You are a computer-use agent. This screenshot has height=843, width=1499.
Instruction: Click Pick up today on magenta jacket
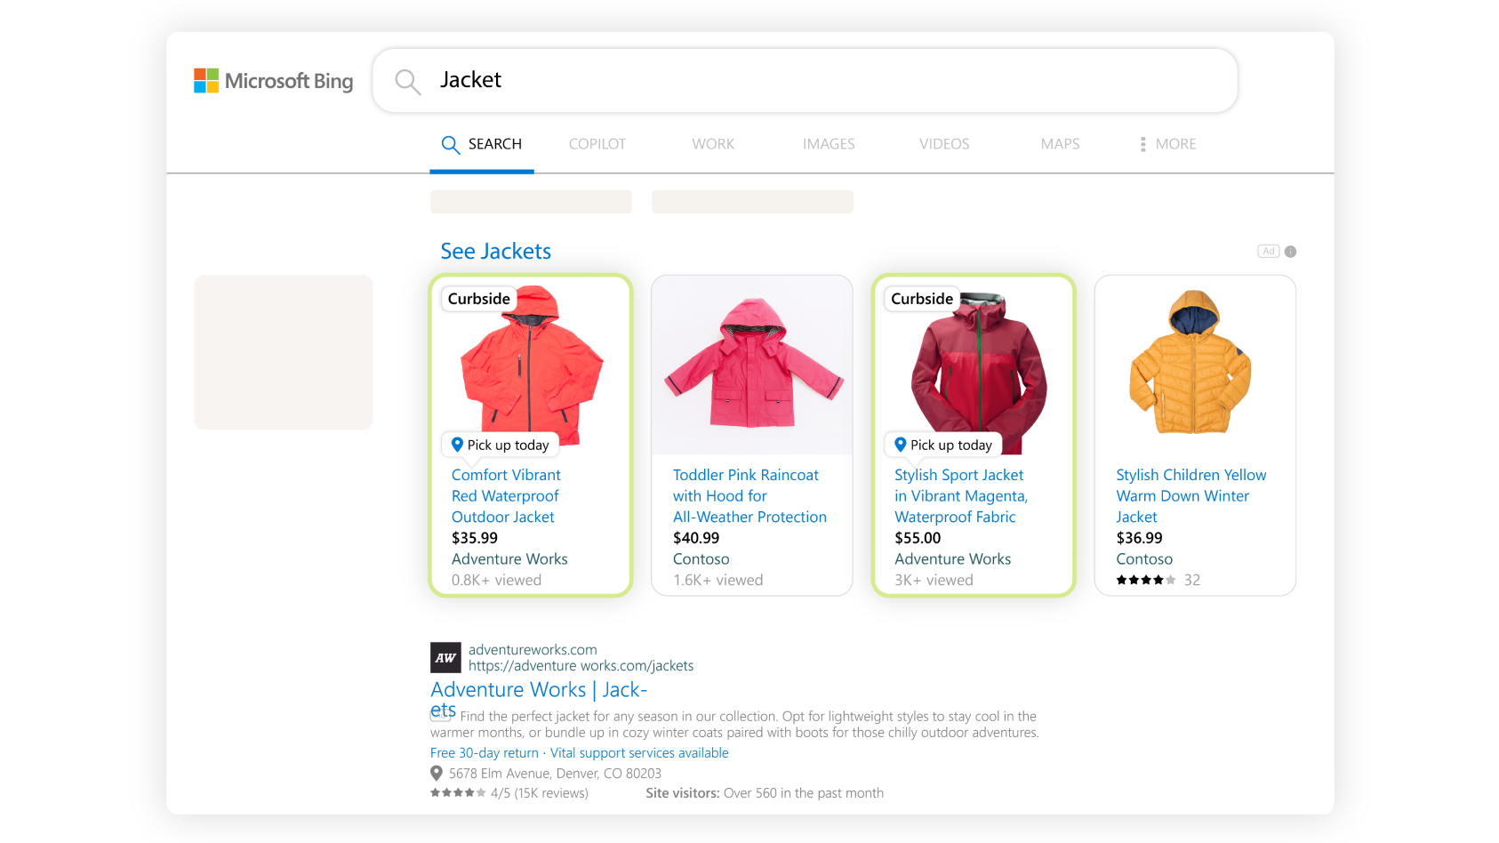942,445
